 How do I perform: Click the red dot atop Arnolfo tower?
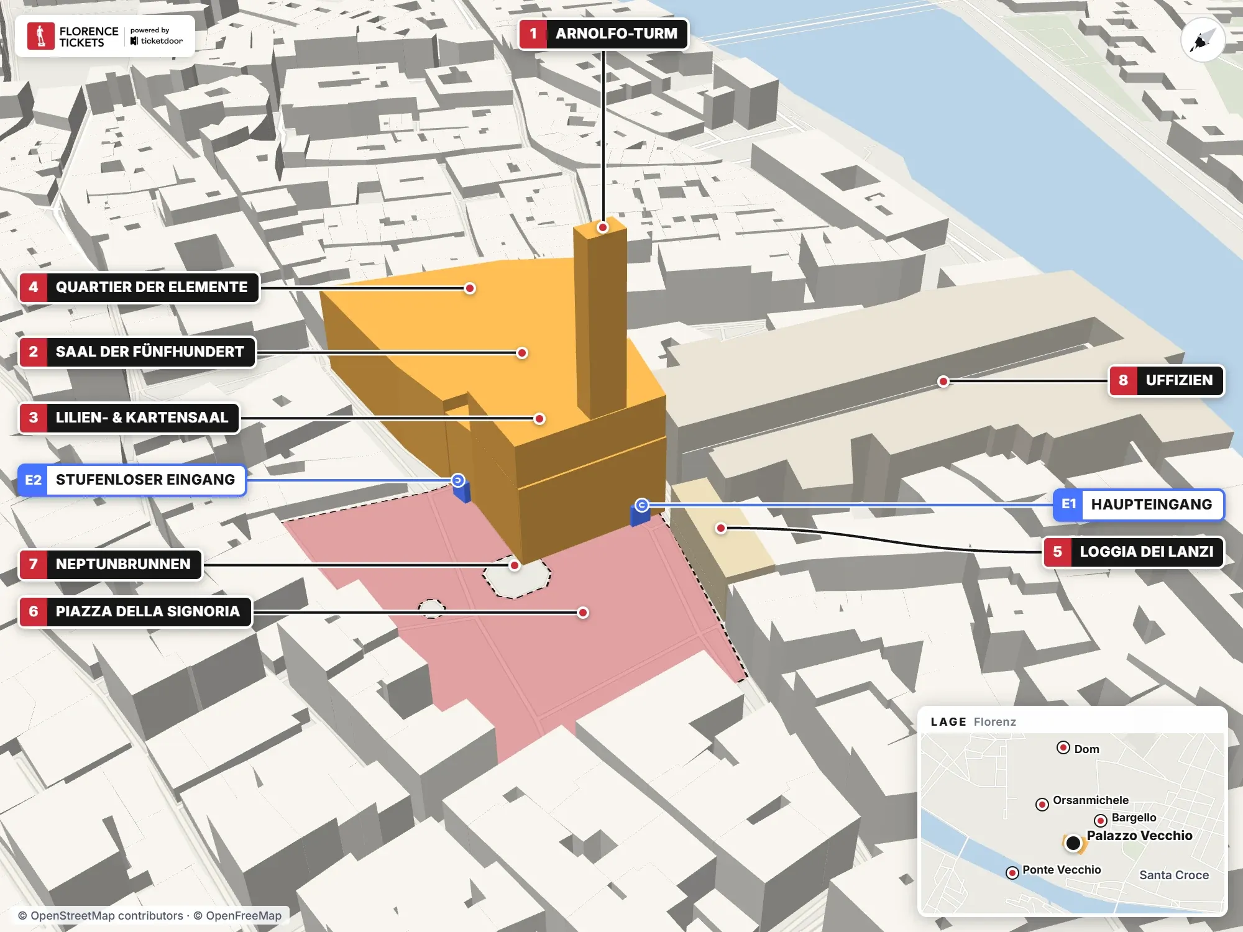coord(602,227)
